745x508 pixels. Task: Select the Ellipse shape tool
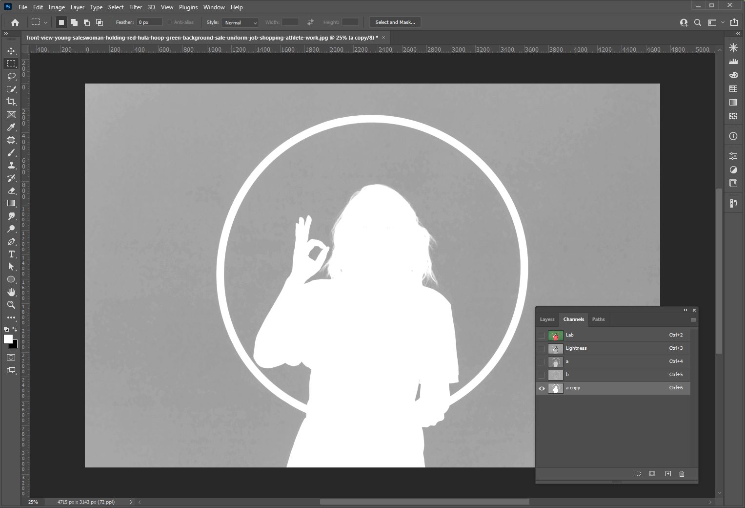(x=11, y=279)
